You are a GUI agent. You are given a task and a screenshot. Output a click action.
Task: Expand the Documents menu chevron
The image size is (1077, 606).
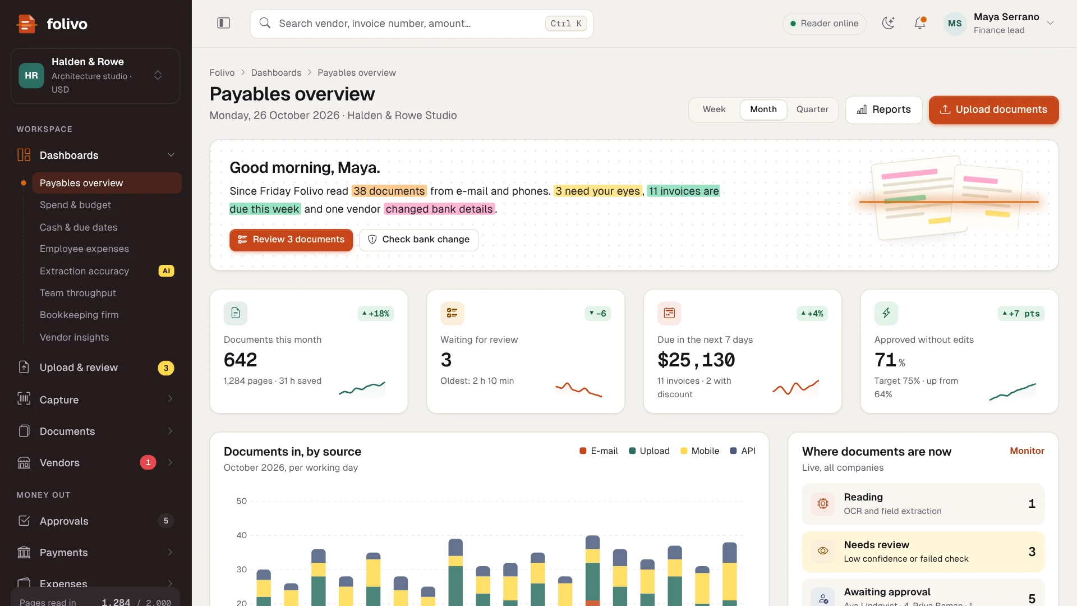(x=170, y=431)
